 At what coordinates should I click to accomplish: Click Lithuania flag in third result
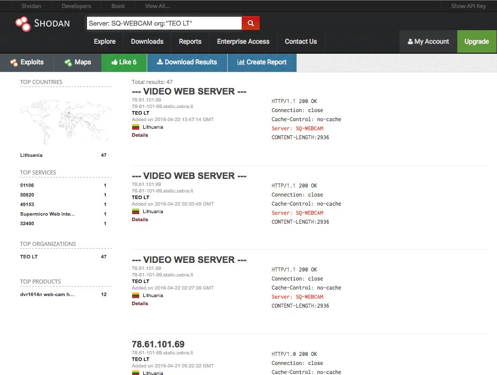(136, 295)
